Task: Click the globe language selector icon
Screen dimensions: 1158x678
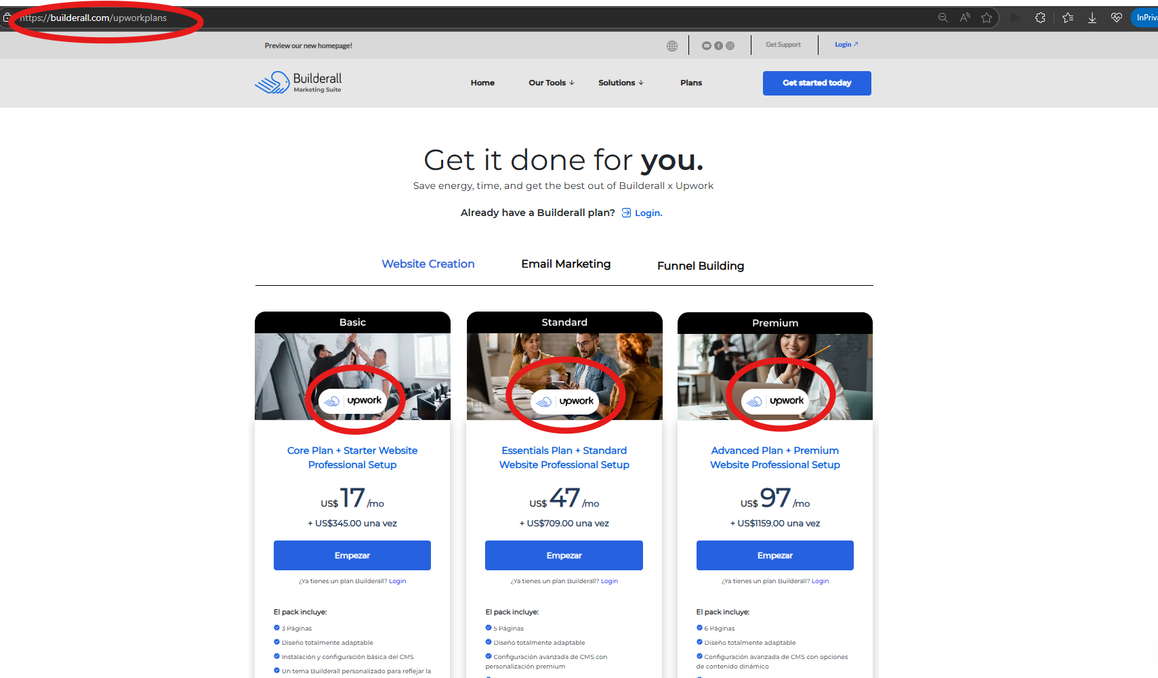Action: [x=672, y=46]
